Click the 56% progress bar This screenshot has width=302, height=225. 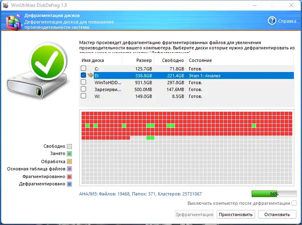point(274,194)
